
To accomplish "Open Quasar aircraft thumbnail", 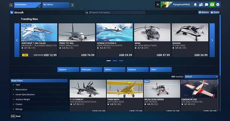I will (x=190, y=32).
